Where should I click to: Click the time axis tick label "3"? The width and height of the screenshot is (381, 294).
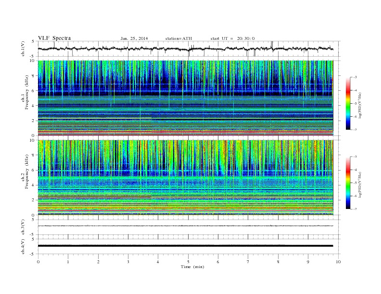coord(128,262)
